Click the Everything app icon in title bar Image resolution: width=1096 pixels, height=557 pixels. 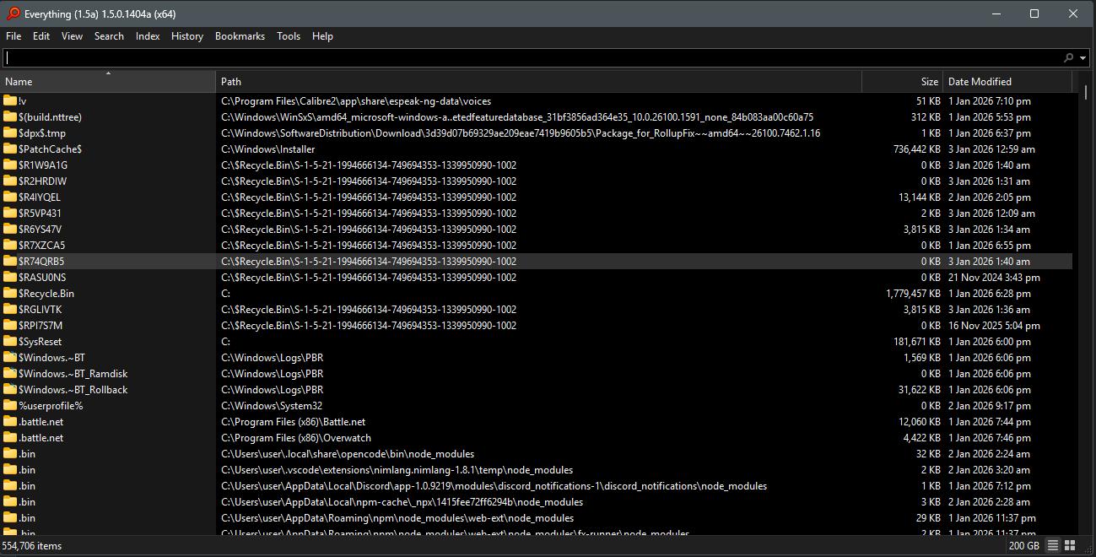(13, 14)
